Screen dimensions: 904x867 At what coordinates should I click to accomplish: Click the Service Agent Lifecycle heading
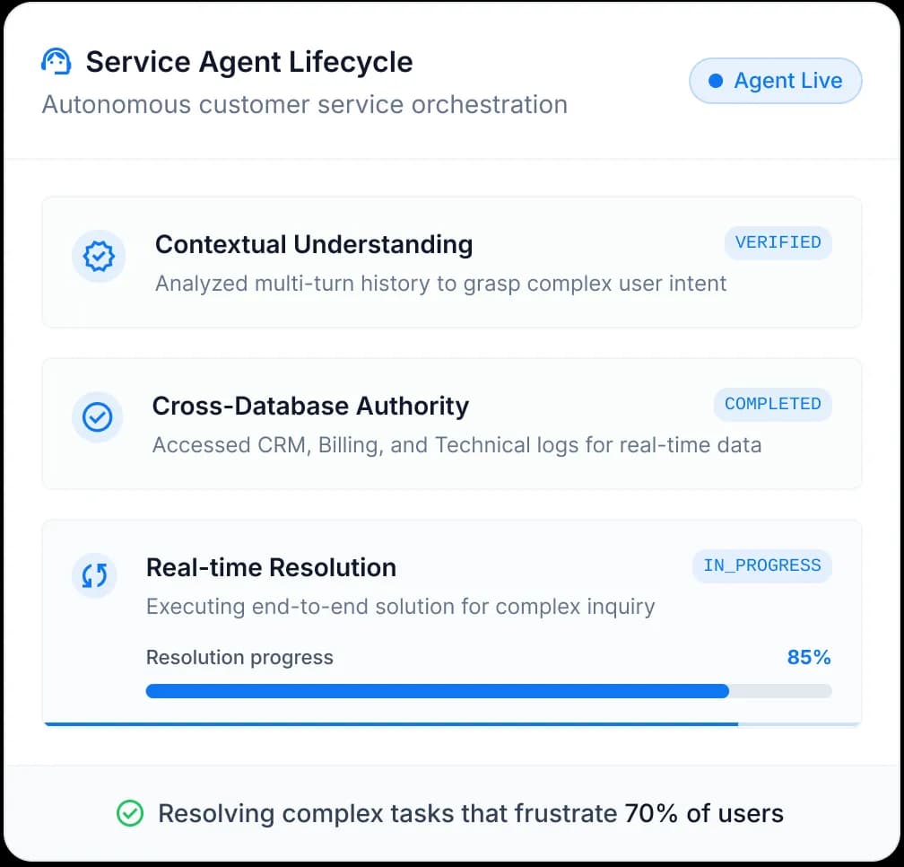[248, 62]
